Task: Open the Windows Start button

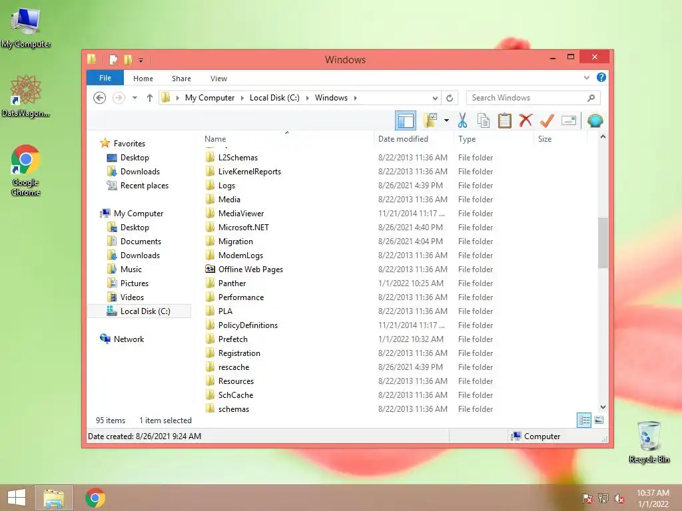Action: (x=17, y=497)
